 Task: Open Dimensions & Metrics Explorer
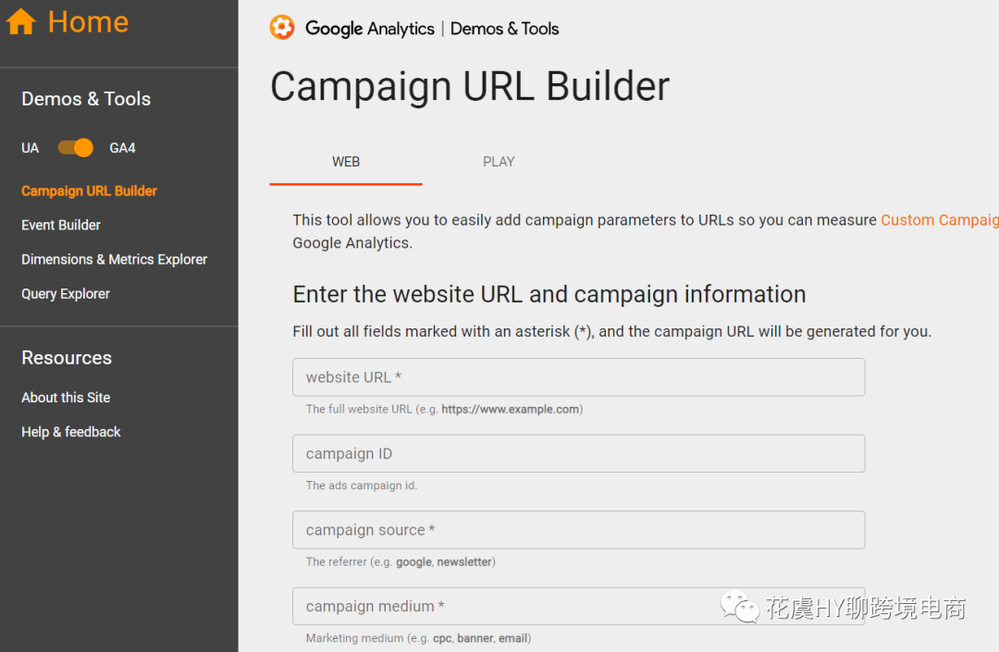pyautogui.click(x=114, y=260)
